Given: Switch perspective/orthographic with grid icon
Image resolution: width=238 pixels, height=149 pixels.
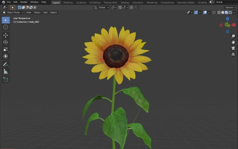Looking at the screenshot, I should pyautogui.click(x=233, y=54).
